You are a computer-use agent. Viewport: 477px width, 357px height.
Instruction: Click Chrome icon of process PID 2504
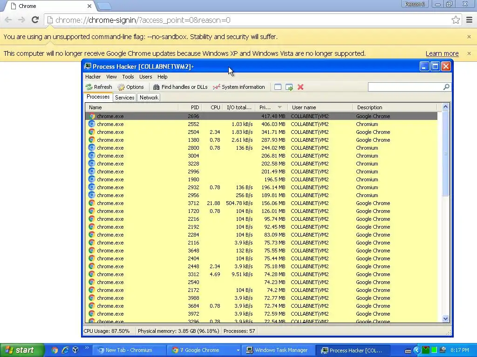[92, 132]
